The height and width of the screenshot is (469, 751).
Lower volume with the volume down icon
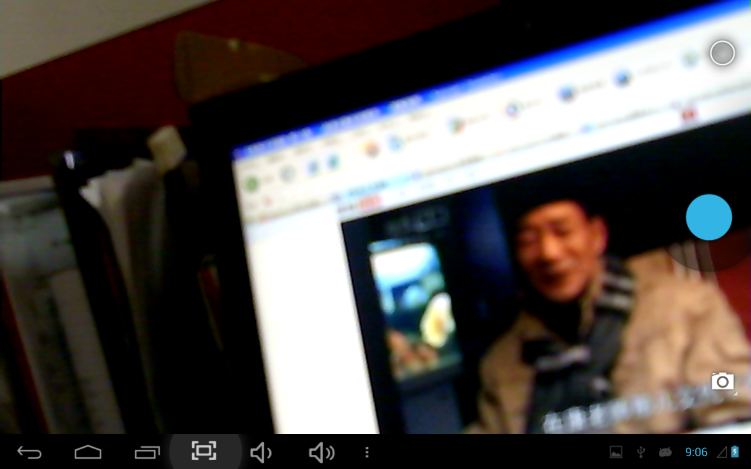261,452
